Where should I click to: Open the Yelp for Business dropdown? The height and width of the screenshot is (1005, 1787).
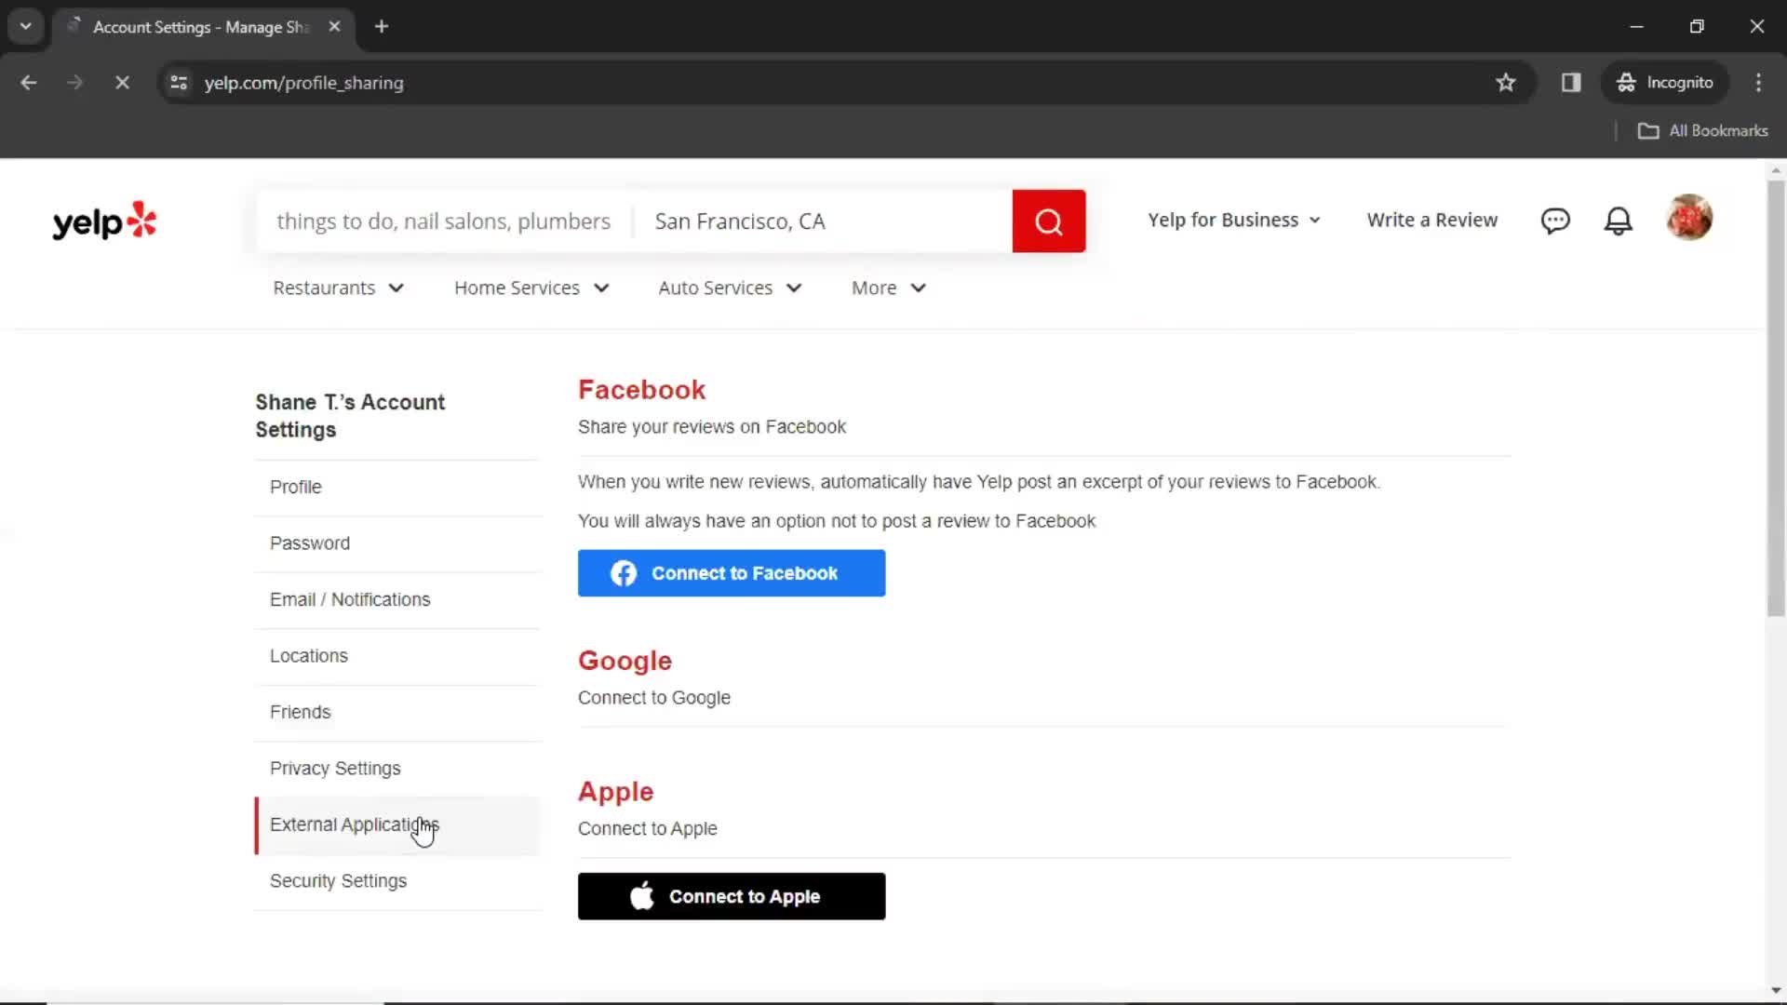coord(1231,220)
